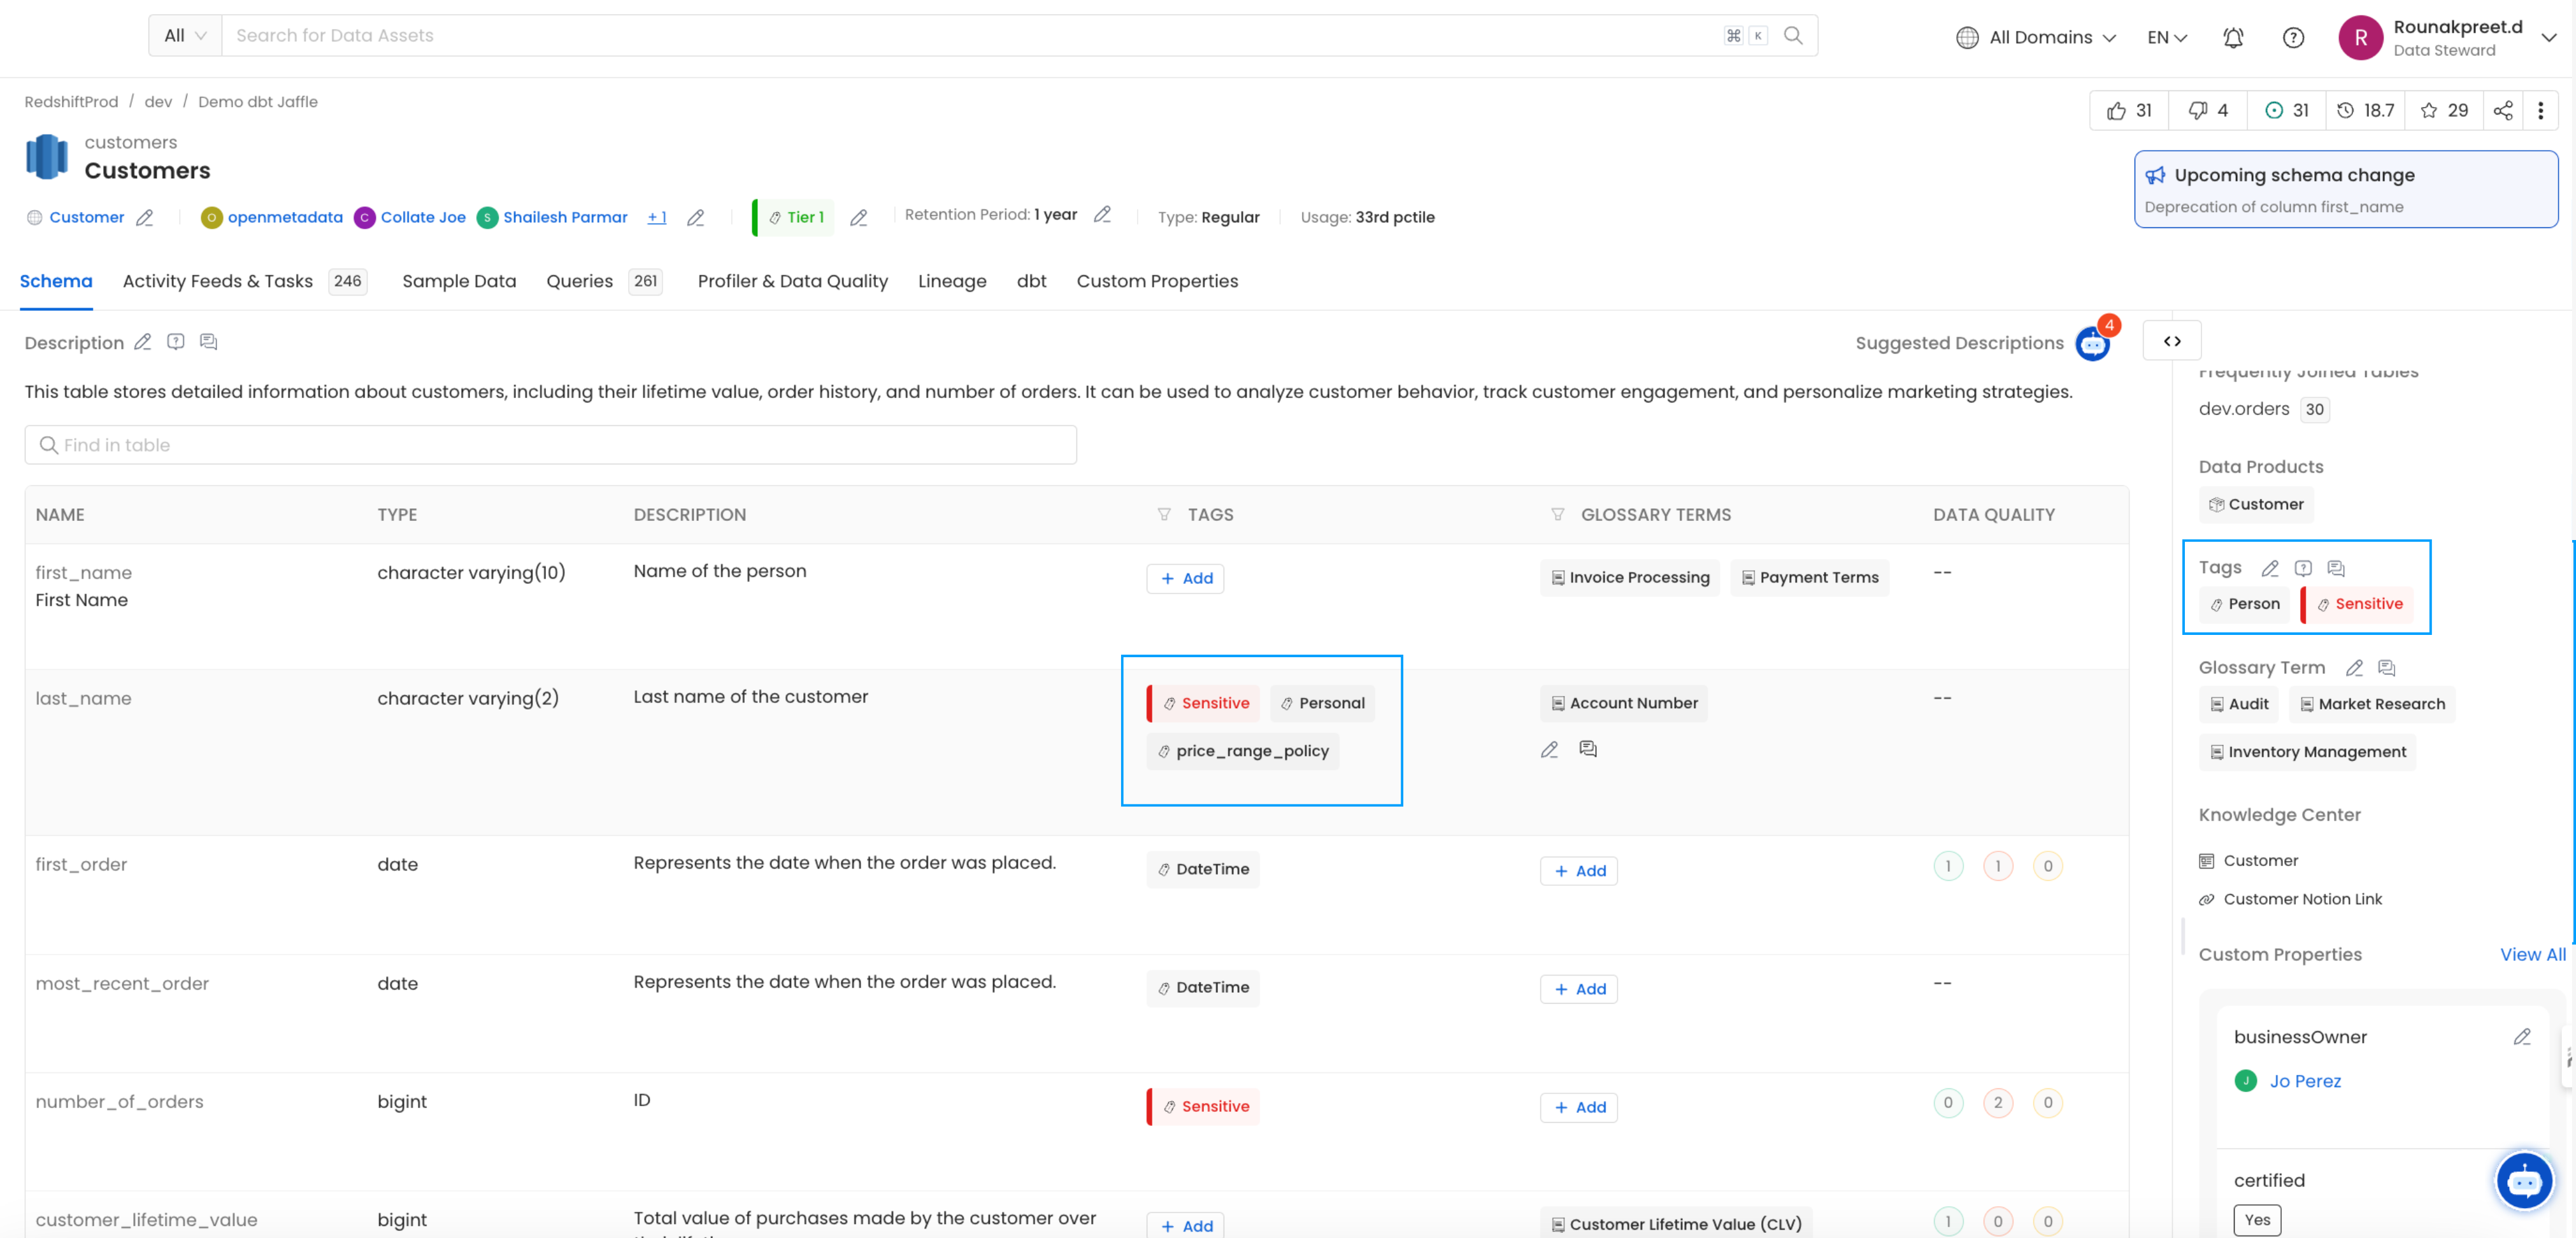
Task: Open the notifications bell
Action: 2233,38
